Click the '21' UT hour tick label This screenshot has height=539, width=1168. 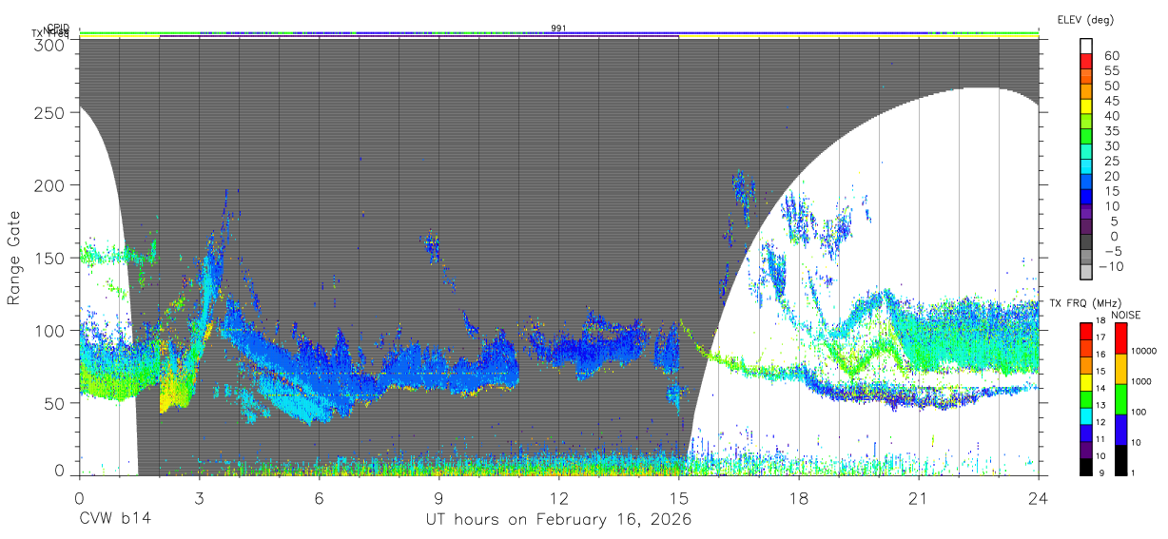(918, 498)
